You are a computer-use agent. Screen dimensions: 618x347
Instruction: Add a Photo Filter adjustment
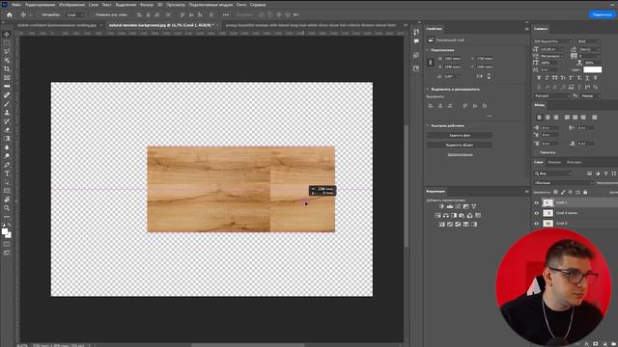pyautogui.click(x=462, y=215)
